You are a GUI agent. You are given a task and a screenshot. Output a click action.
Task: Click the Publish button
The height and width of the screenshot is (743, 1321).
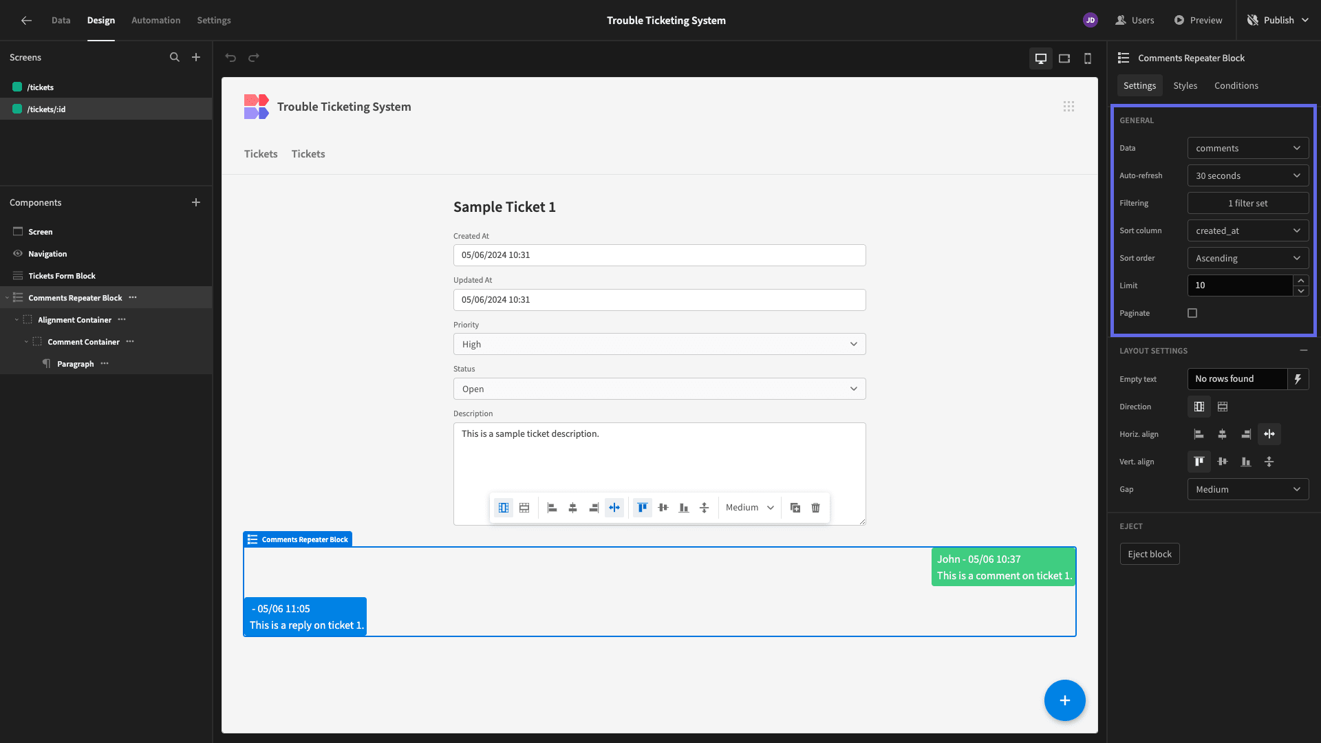(1278, 20)
